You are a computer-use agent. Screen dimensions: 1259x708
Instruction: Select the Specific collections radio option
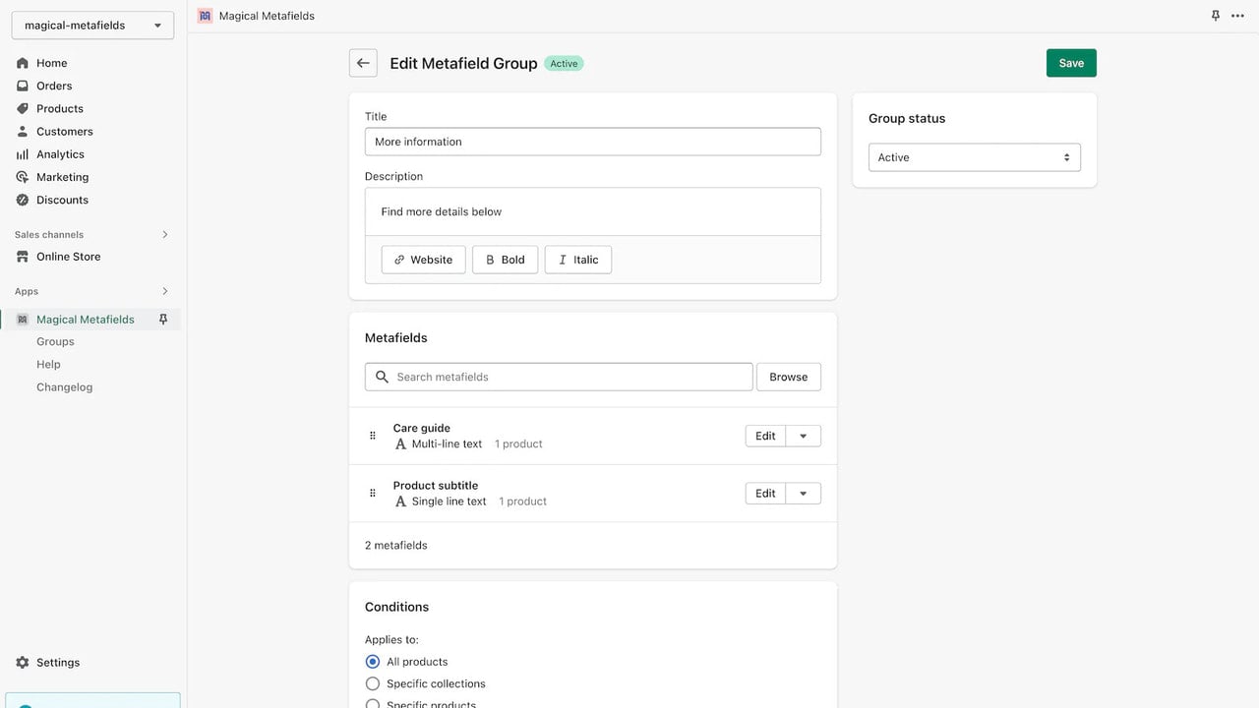(x=373, y=683)
